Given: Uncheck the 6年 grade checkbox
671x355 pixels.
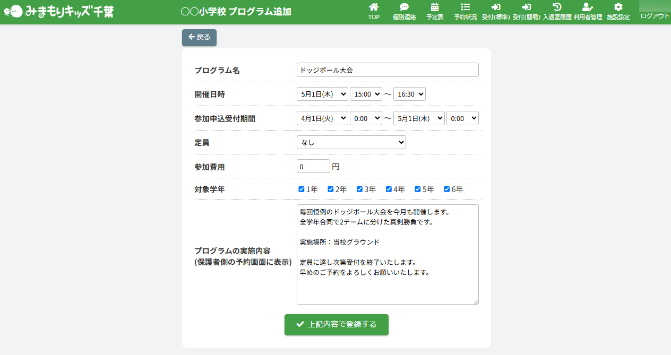Looking at the screenshot, I should pos(447,189).
